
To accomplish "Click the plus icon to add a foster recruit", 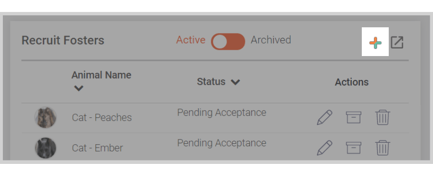I will [375, 43].
